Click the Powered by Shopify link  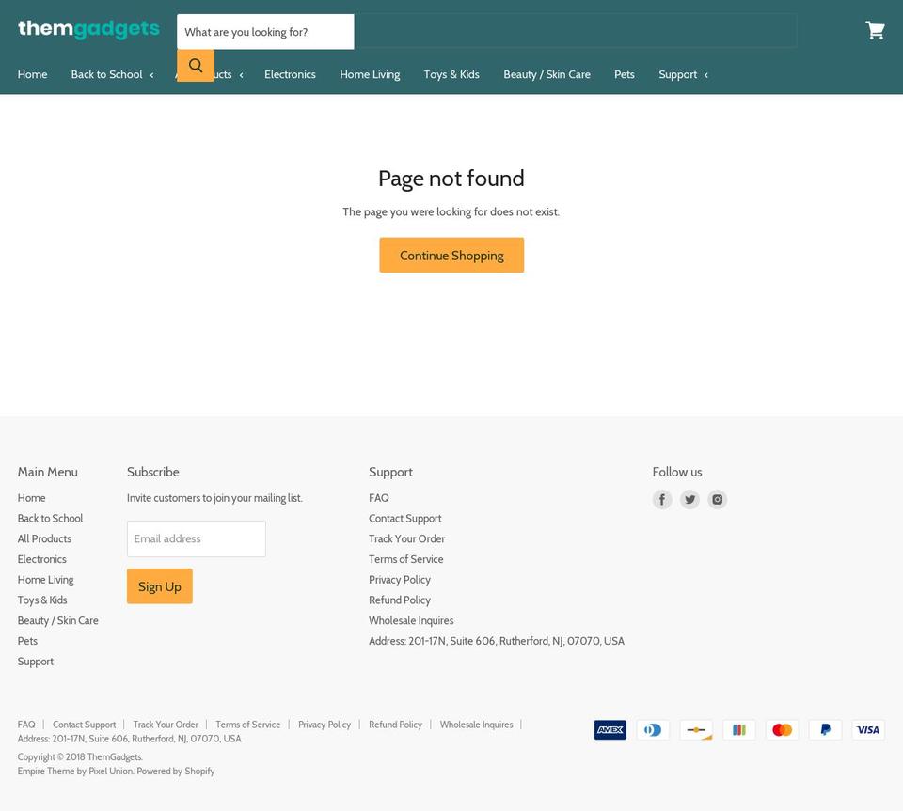[176, 772]
